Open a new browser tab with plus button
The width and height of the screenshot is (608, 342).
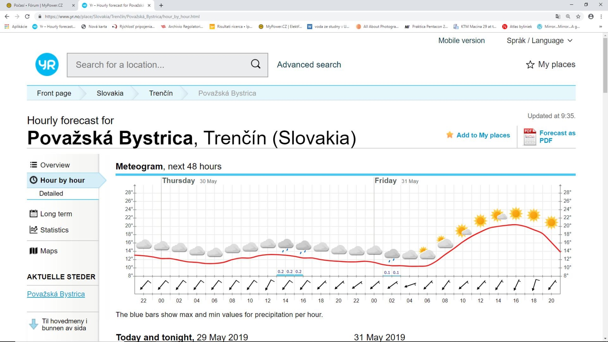click(x=161, y=5)
